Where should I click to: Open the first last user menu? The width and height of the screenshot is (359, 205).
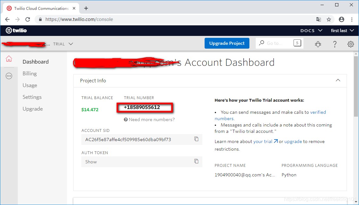click(342, 31)
